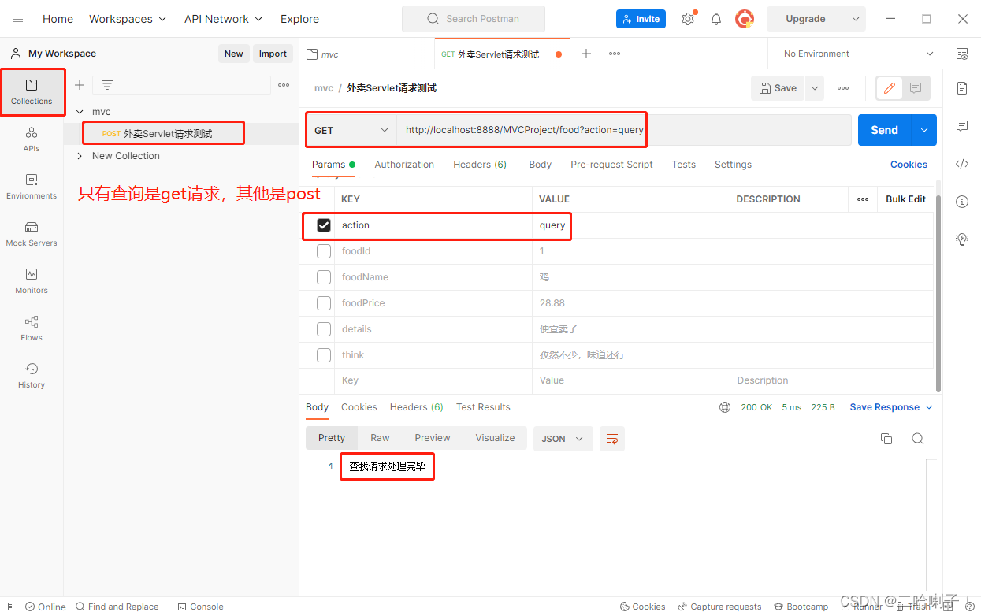Open the Cookies link
Image resolution: width=981 pixels, height=616 pixels.
909,165
